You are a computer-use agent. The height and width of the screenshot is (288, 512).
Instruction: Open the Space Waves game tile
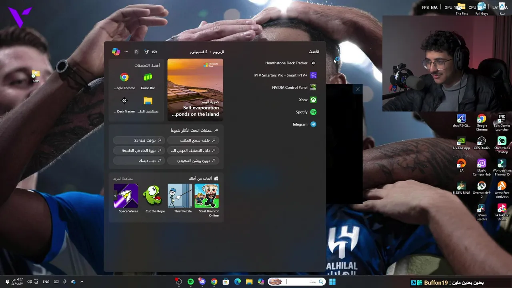click(126, 198)
